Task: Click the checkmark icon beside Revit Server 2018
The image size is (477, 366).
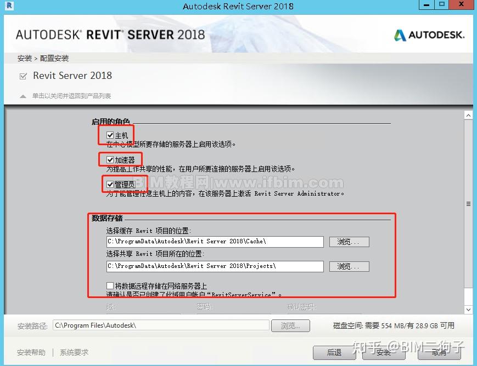Action: 23,76
